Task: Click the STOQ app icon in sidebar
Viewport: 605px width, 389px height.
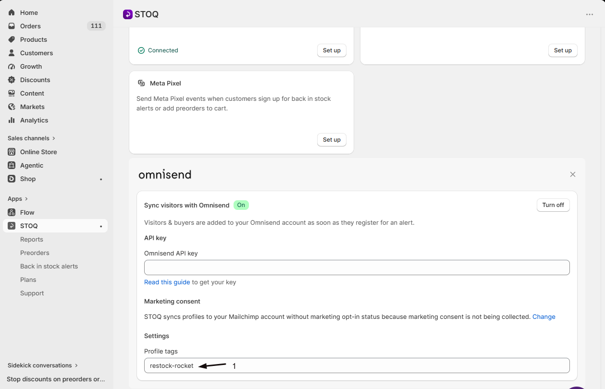Action: [x=12, y=226]
